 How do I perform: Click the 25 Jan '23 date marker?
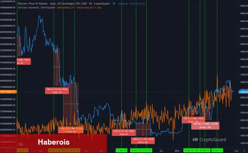[189, 150]
